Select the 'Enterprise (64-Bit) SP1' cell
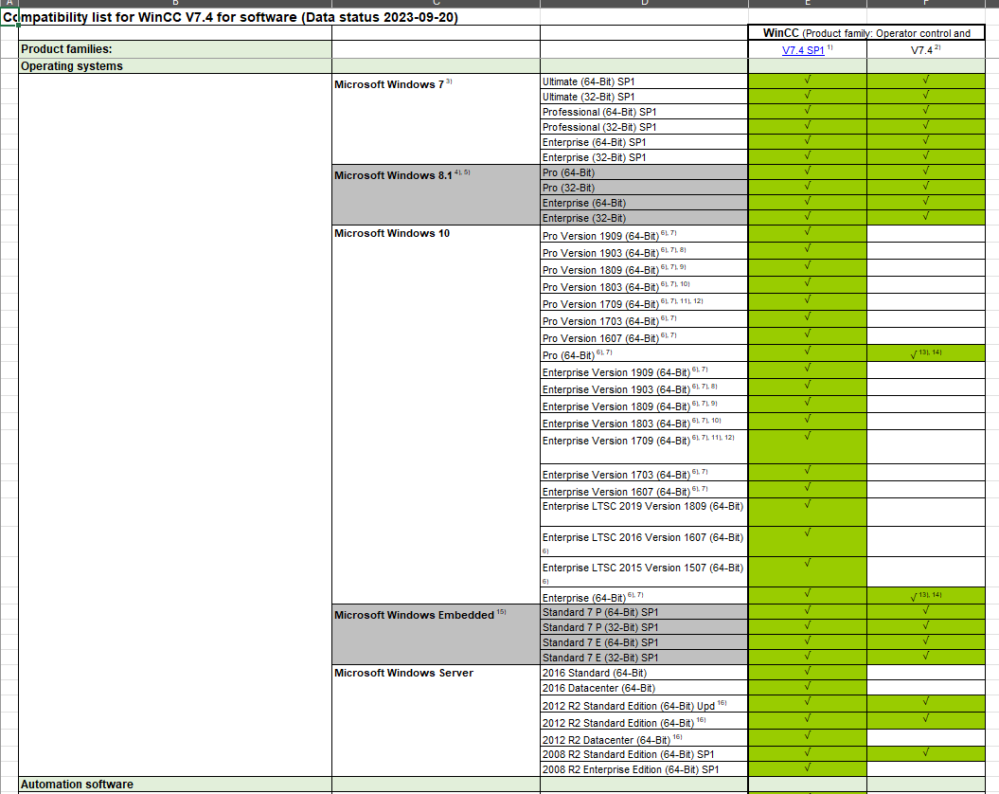This screenshot has height=794, width=999. coord(644,142)
